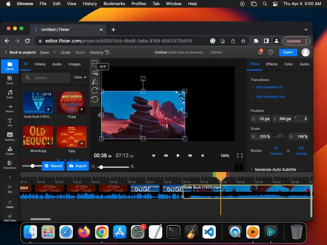Viewport: 327px width, 245px height.
Task: Expand Generate Auto Subtitle section
Action: [x=273, y=169]
